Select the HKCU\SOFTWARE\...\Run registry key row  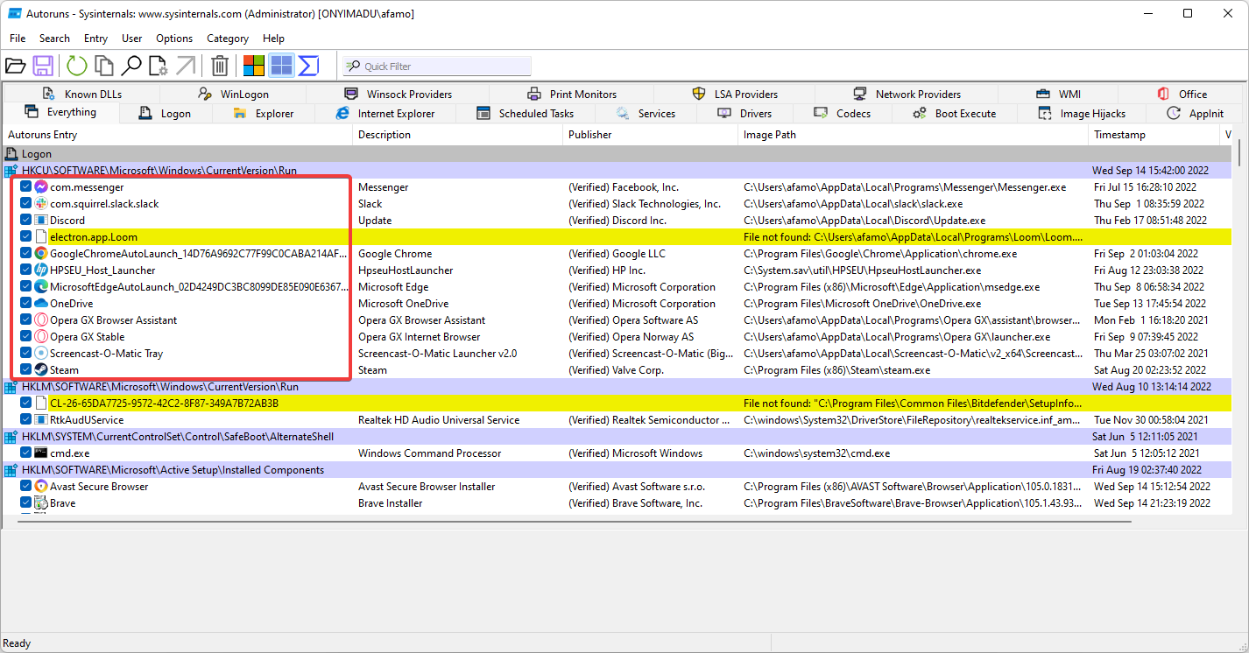(x=617, y=171)
